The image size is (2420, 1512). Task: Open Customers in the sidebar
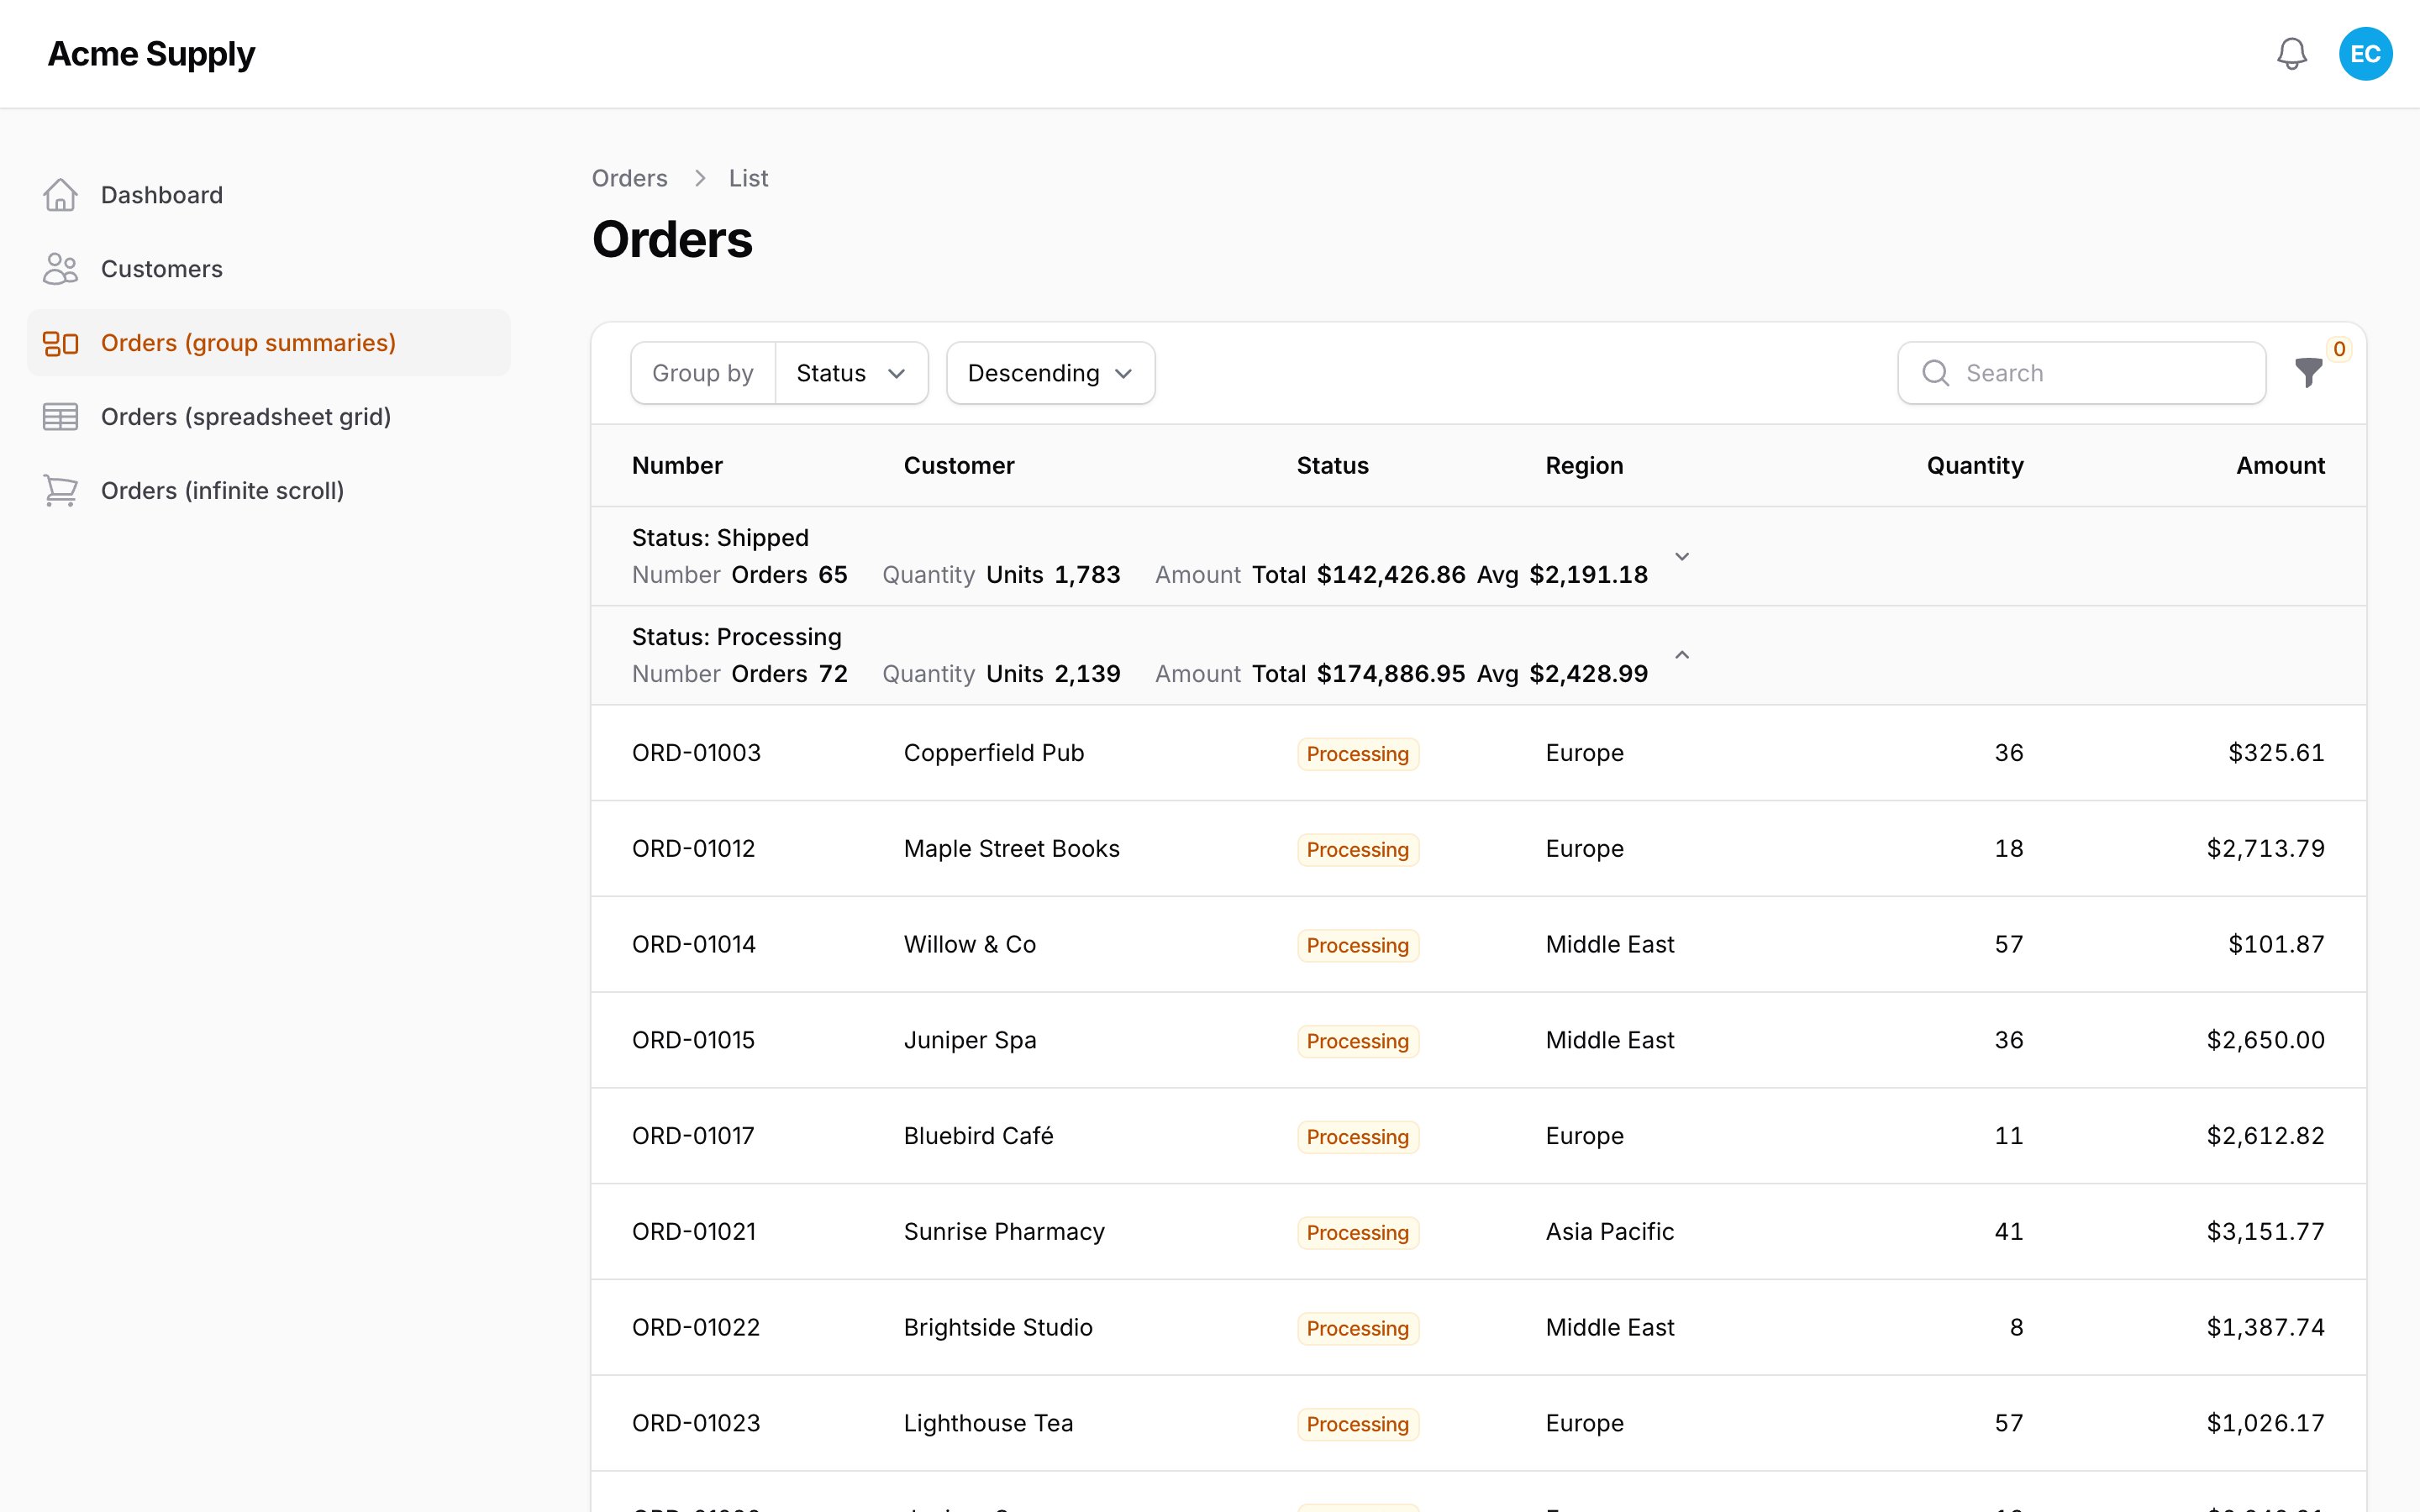point(268,269)
